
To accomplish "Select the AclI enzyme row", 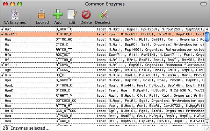I will click(x=102, y=49).
